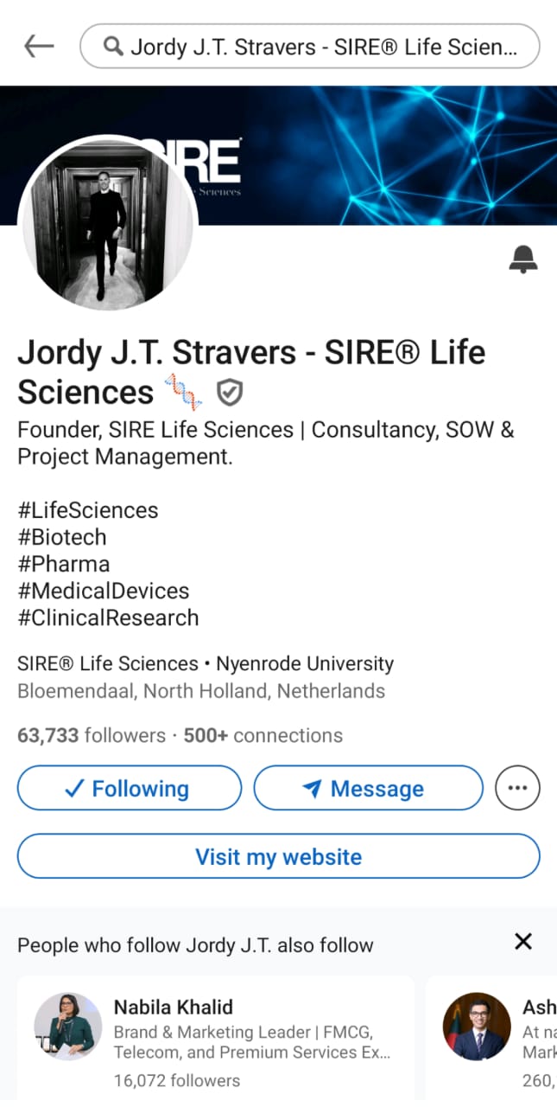Tap the back arrow icon
Screen dimensions: 557x1107
tap(39, 47)
